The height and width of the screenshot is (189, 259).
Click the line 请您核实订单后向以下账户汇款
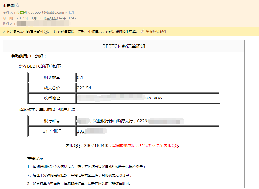click(x=49, y=109)
